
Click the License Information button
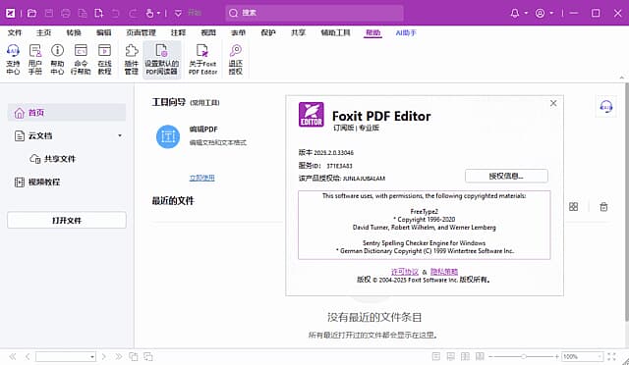(x=506, y=176)
